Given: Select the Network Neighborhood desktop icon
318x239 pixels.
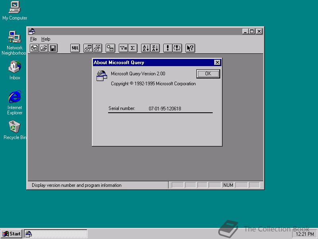Looking at the screenshot, I should (14, 43).
